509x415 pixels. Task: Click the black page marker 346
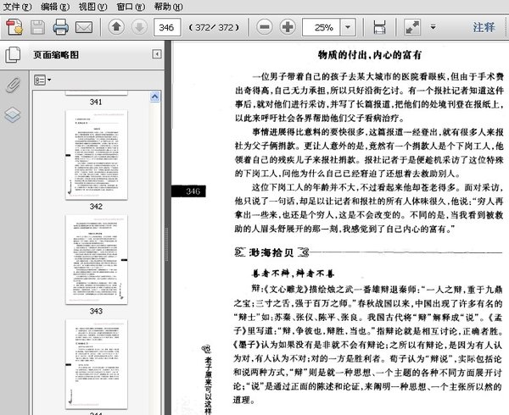click(x=188, y=191)
